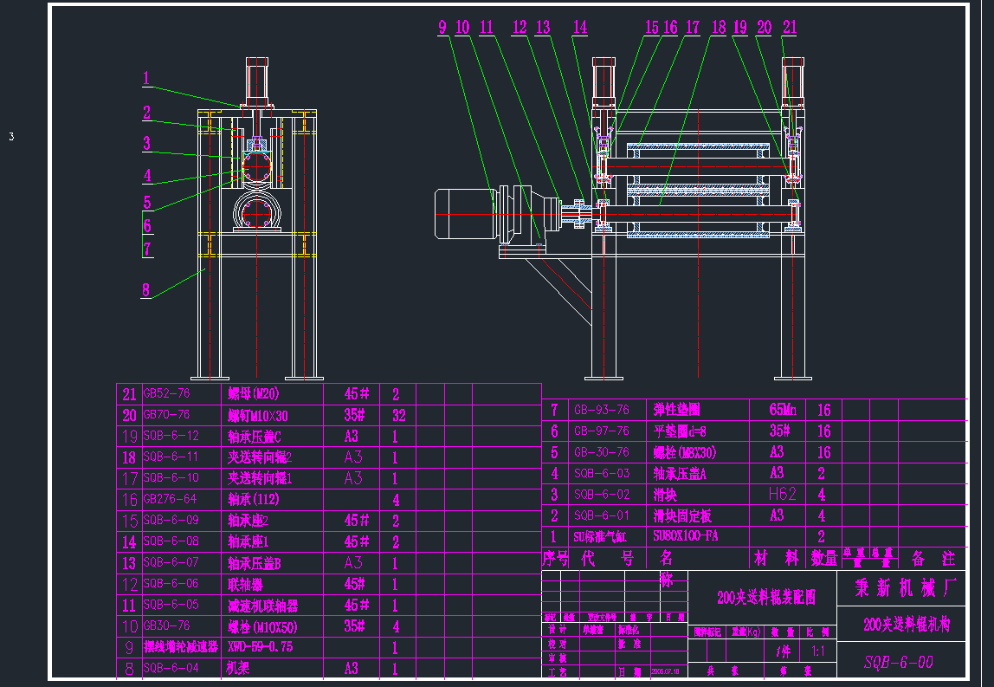The height and width of the screenshot is (687, 994).
Task: Select callout balloon number 1 on left view
Action: pyautogui.click(x=146, y=80)
